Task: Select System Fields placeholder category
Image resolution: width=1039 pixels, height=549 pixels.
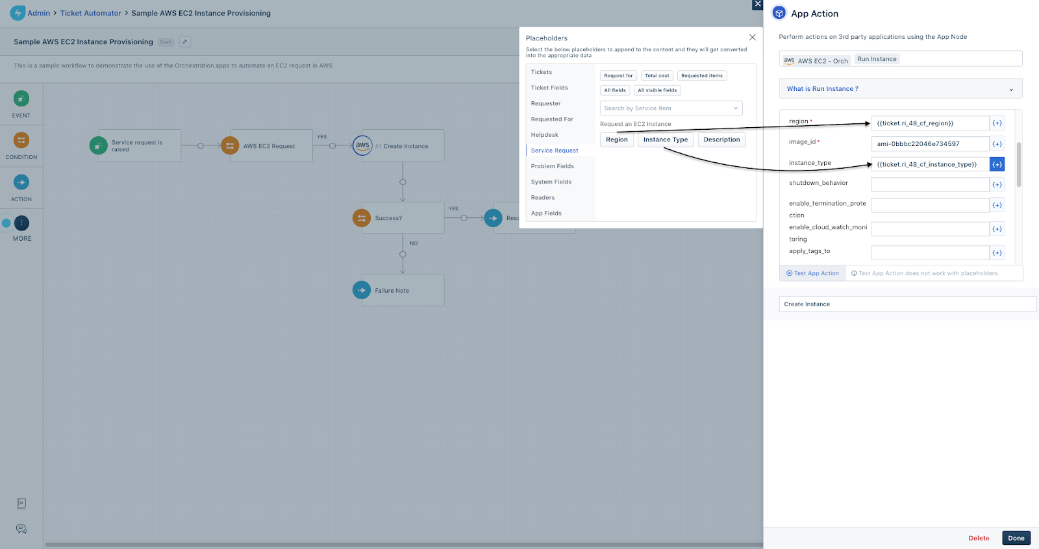Action: pyautogui.click(x=551, y=182)
